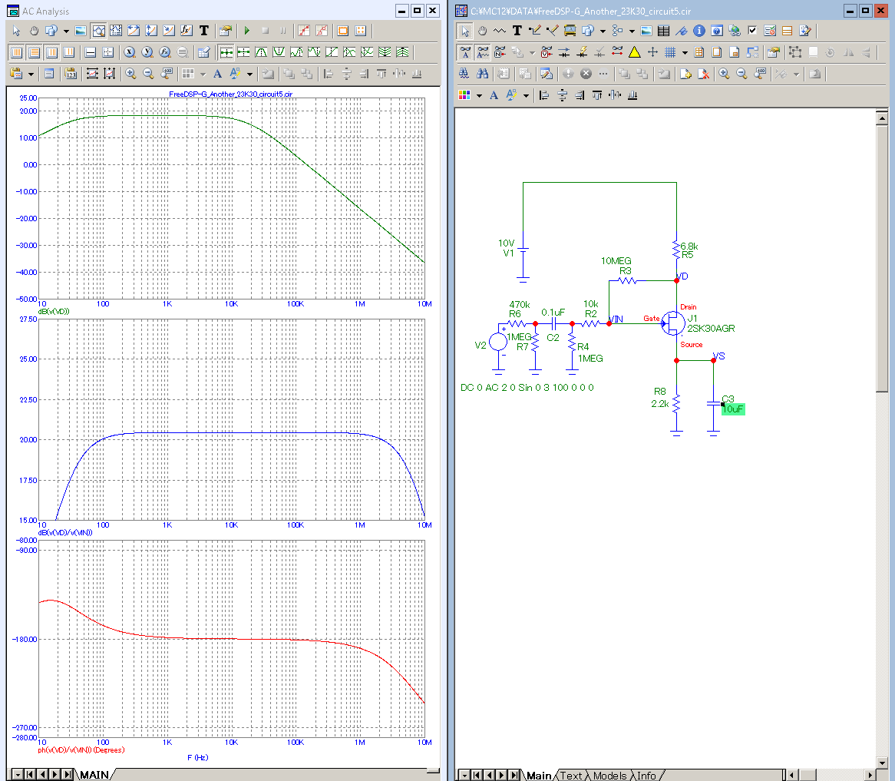Click the 6.8k value of resistor R5
Viewport: 895px width, 781px height.
point(689,246)
